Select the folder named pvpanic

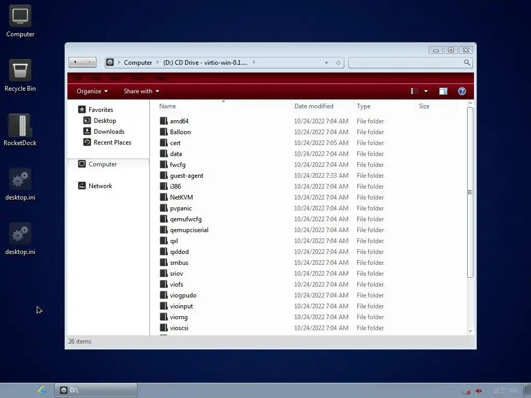click(181, 208)
